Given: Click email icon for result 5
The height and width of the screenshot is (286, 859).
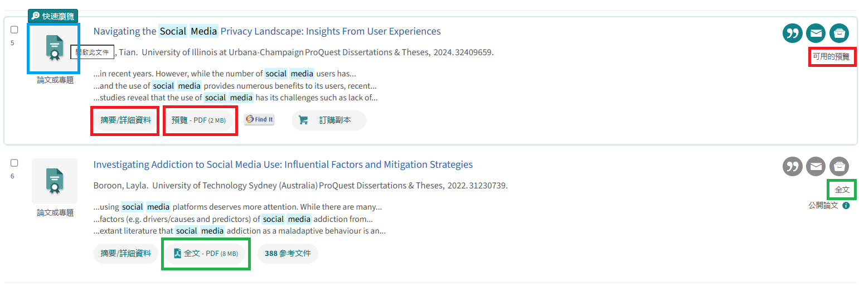Looking at the screenshot, I should click(816, 33).
